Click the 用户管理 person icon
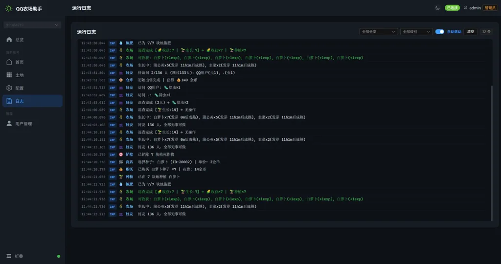Screen dimensions: 501x264 pos(9,124)
